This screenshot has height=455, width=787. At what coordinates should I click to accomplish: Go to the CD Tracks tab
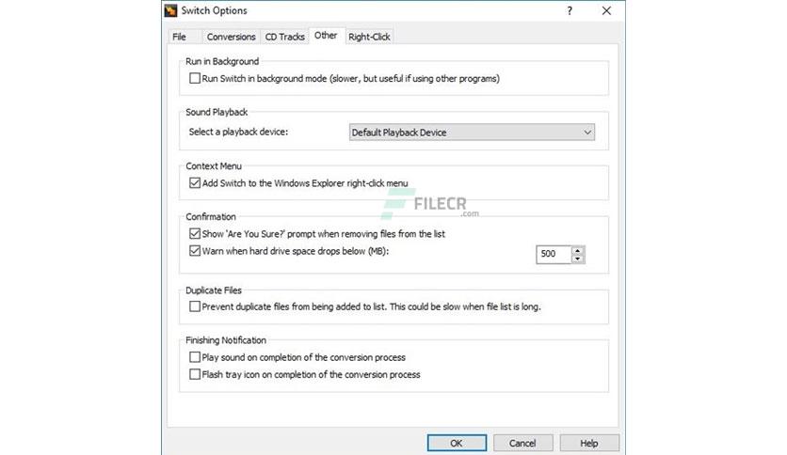tap(284, 37)
